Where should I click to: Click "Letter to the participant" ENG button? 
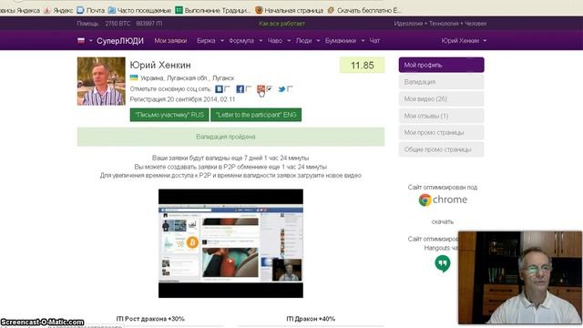[x=256, y=115]
